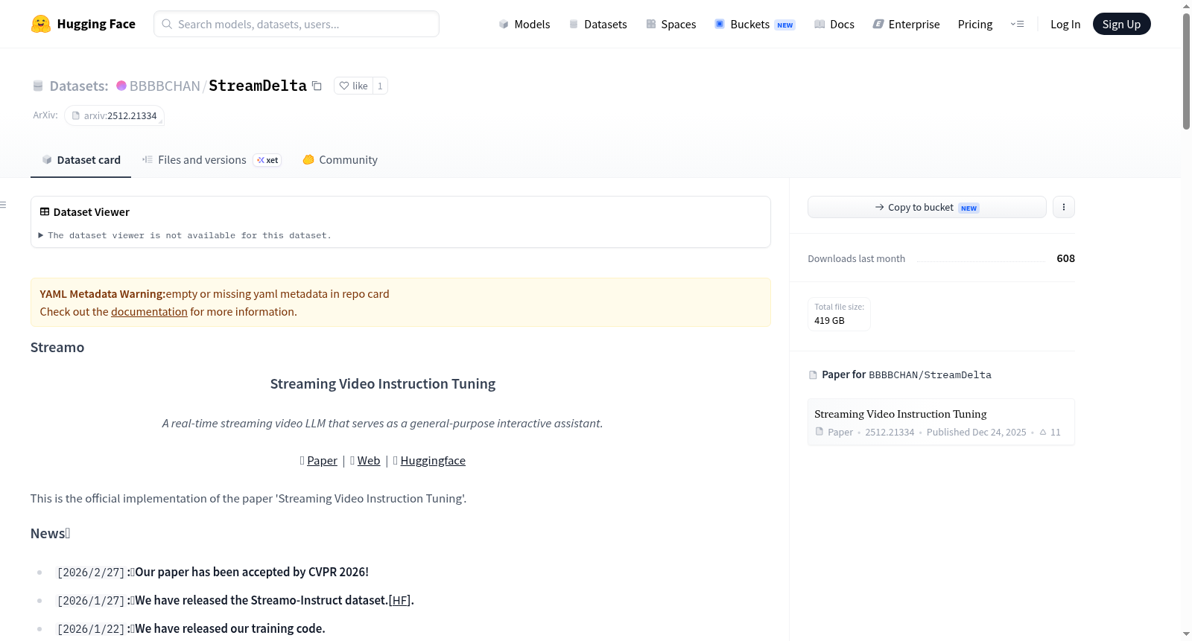1192x641 pixels.
Task: Click the Datasets breadcrumb icon
Action: pos(38,86)
